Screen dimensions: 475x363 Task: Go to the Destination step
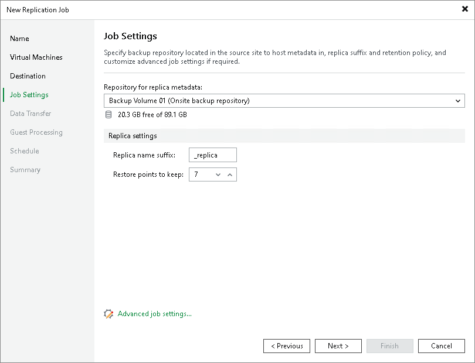pyautogui.click(x=28, y=76)
